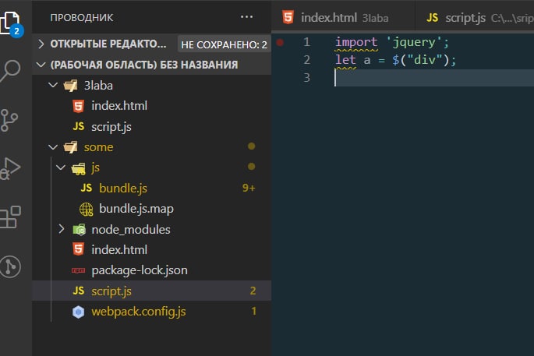Click the "div" string on line 2

coord(425,60)
